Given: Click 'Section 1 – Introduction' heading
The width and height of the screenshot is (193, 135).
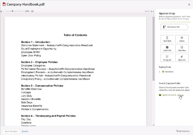Looking at the screenshot, I should (36, 42).
